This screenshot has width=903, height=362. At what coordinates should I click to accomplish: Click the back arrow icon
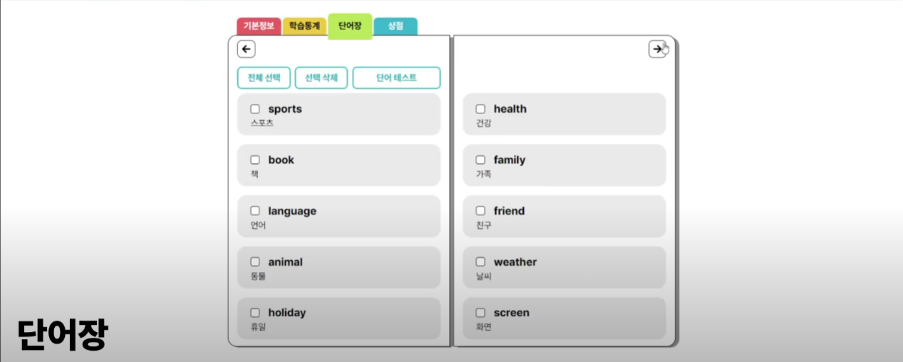[x=246, y=49]
